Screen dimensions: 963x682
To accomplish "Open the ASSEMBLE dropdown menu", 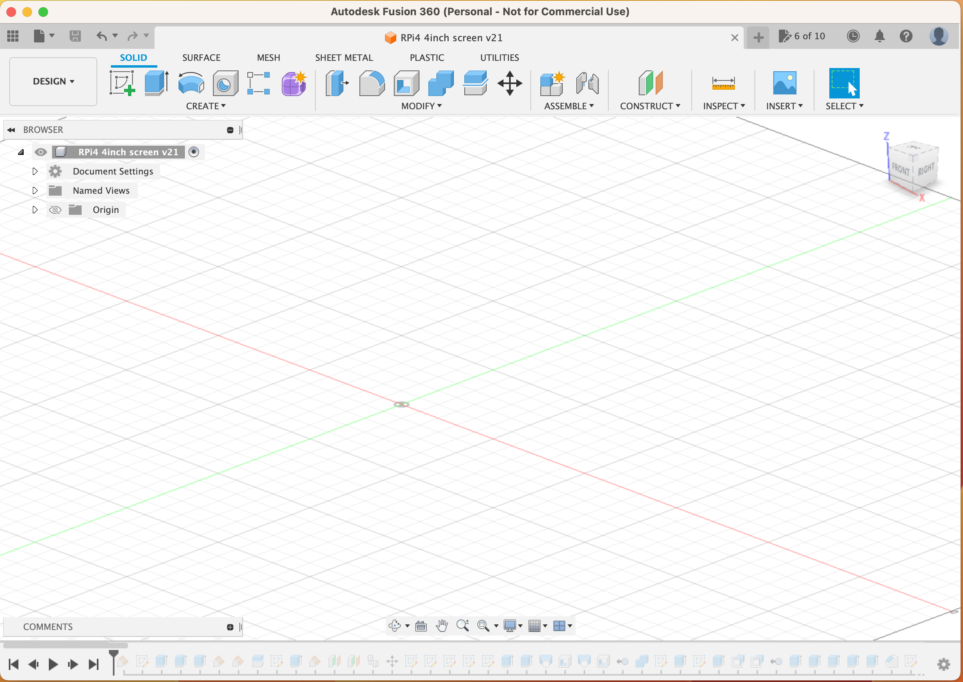I will point(569,106).
